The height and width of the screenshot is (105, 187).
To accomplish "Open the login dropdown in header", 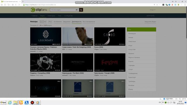I will [153, 10].
